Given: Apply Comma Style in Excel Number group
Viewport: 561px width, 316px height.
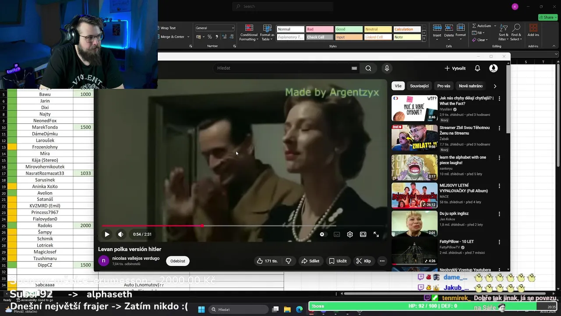Looking at the screenshot, I should coord(216,37).
